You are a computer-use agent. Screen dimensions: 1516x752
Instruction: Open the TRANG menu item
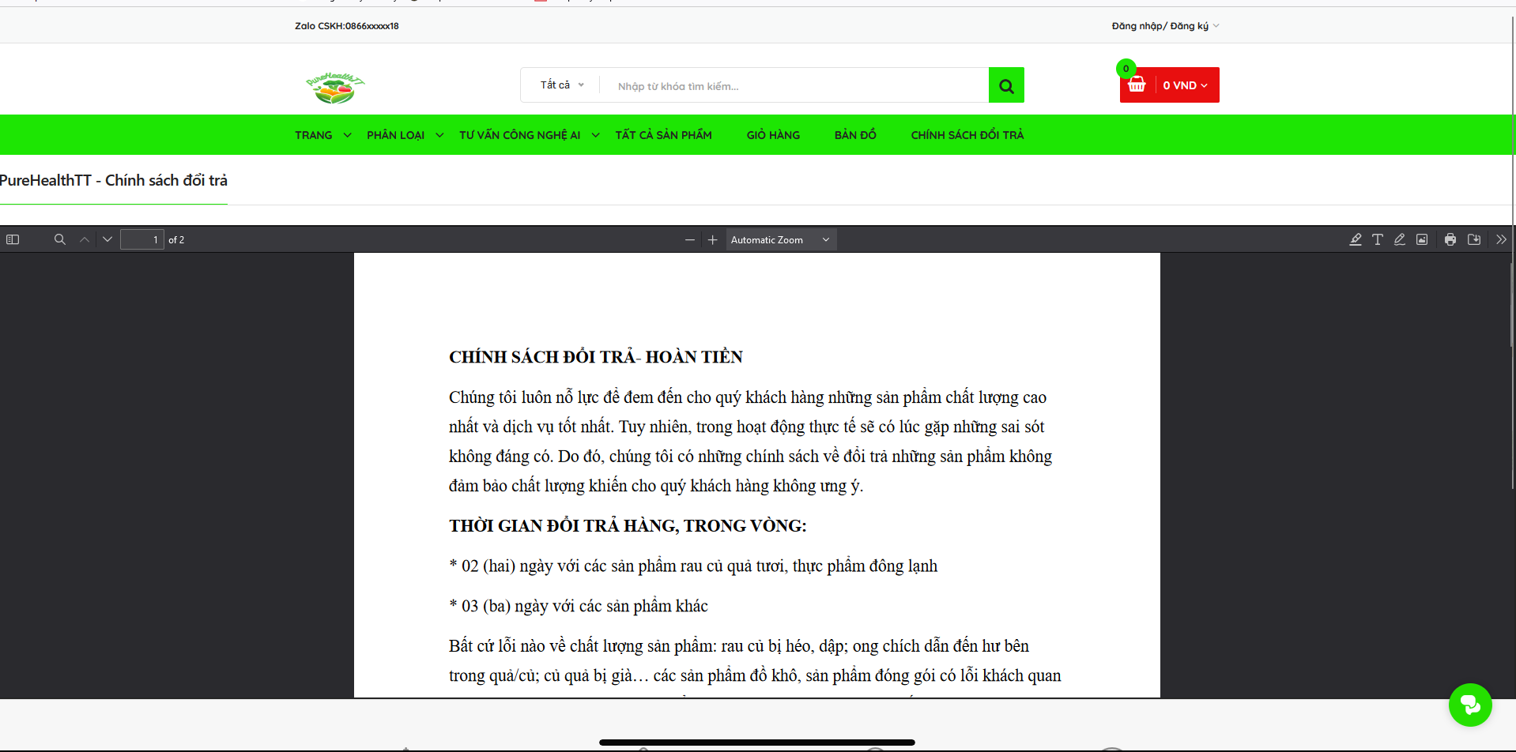[x=314, y=135]
